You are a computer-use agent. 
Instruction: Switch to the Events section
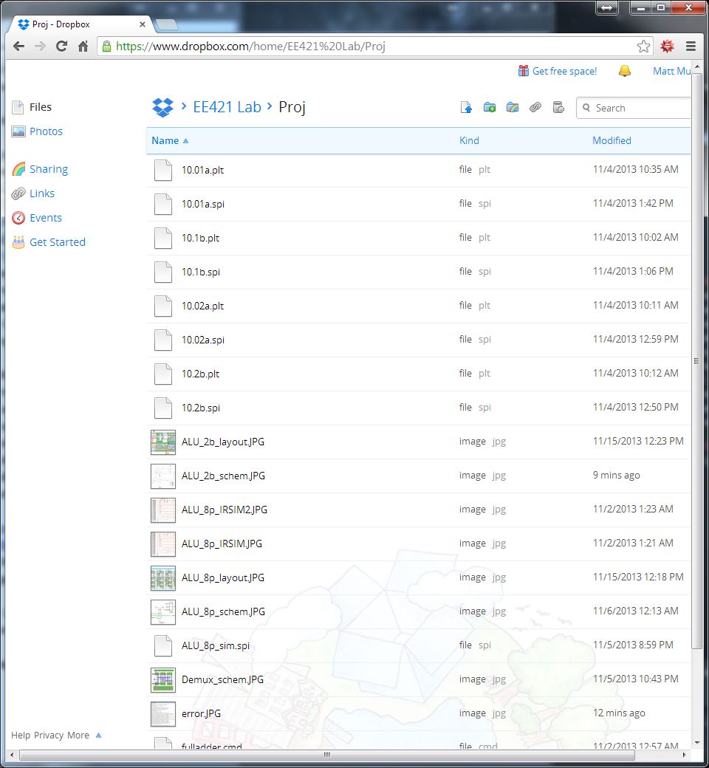click(45, 217)
